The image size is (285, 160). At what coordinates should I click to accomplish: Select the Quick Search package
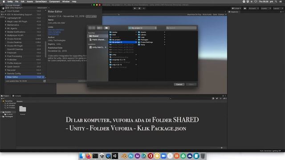coord(24,67)
